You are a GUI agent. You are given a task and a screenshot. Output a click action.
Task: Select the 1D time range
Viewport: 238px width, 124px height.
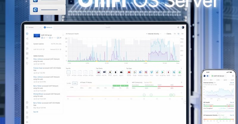pos(178,34)
